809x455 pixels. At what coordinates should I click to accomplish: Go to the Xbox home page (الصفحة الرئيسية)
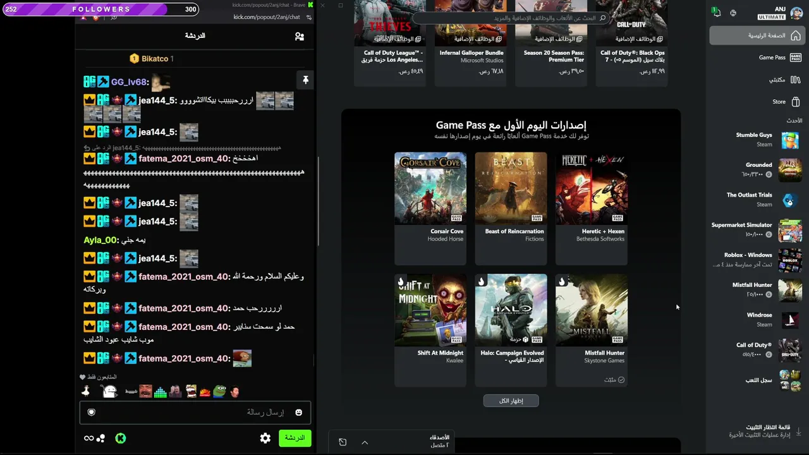756,35
